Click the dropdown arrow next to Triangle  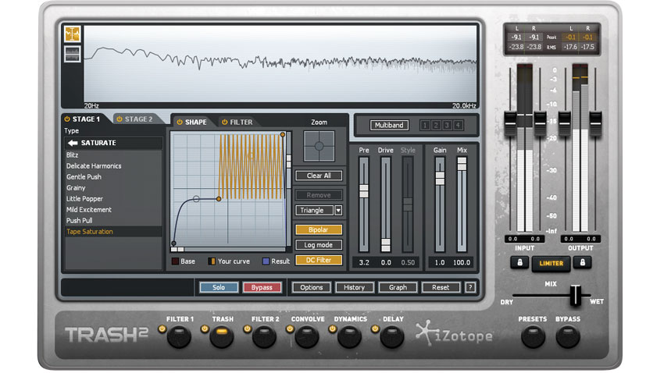(x=338, y=210)
